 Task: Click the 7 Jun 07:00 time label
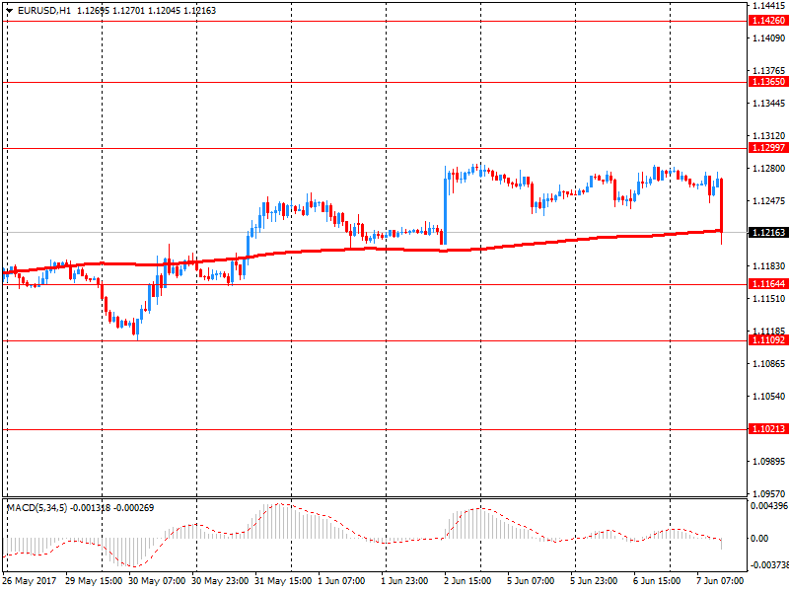[x=720, y=581]
